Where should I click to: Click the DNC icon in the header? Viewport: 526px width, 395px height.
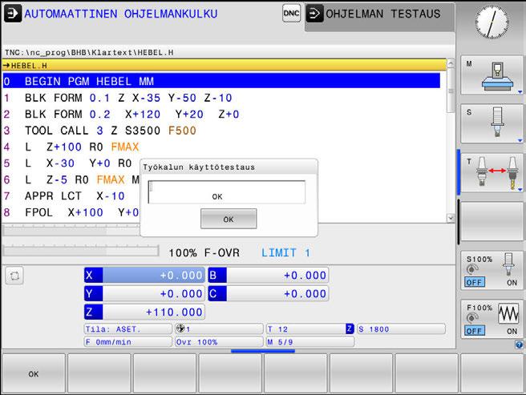291,14
